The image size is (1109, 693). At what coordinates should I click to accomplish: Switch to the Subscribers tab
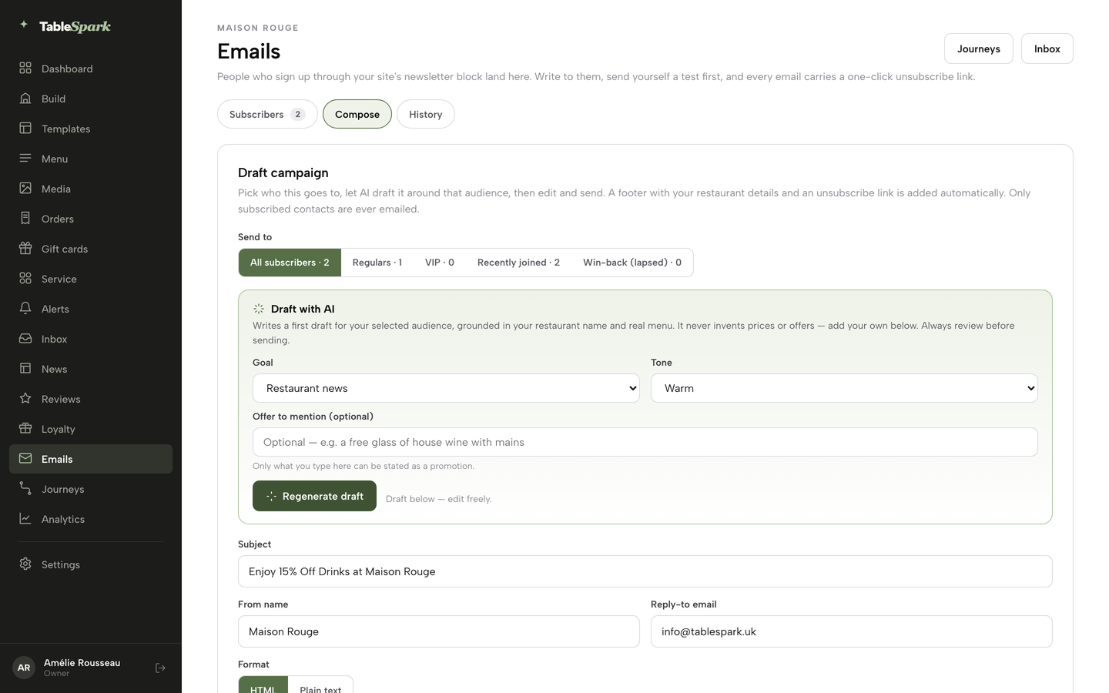point(267,114)
